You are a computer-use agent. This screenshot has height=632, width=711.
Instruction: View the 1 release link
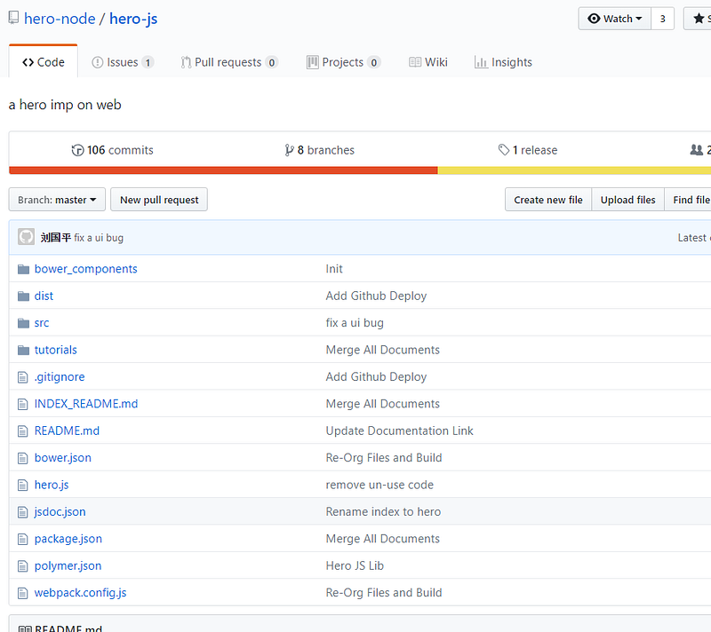pos(528,150)
